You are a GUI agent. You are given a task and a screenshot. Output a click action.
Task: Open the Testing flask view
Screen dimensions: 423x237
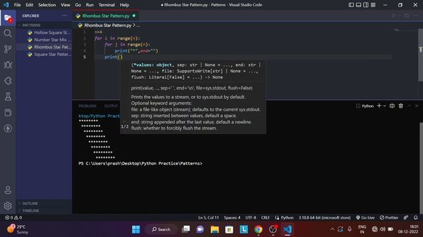point(8,97)
